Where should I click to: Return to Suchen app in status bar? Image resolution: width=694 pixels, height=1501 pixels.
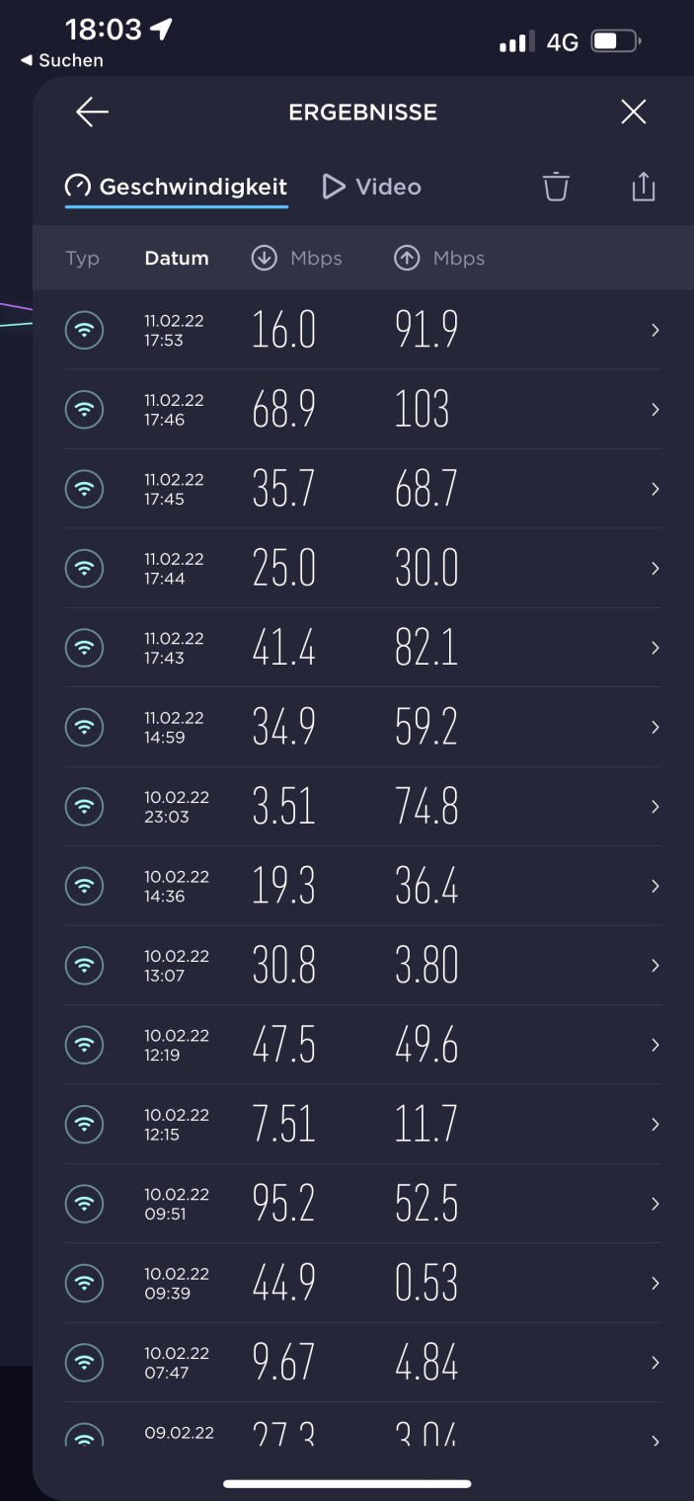(x=61, y=60)
